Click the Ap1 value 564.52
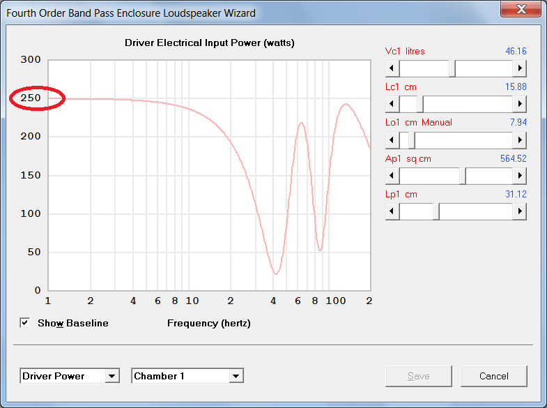 pos(514,159)
